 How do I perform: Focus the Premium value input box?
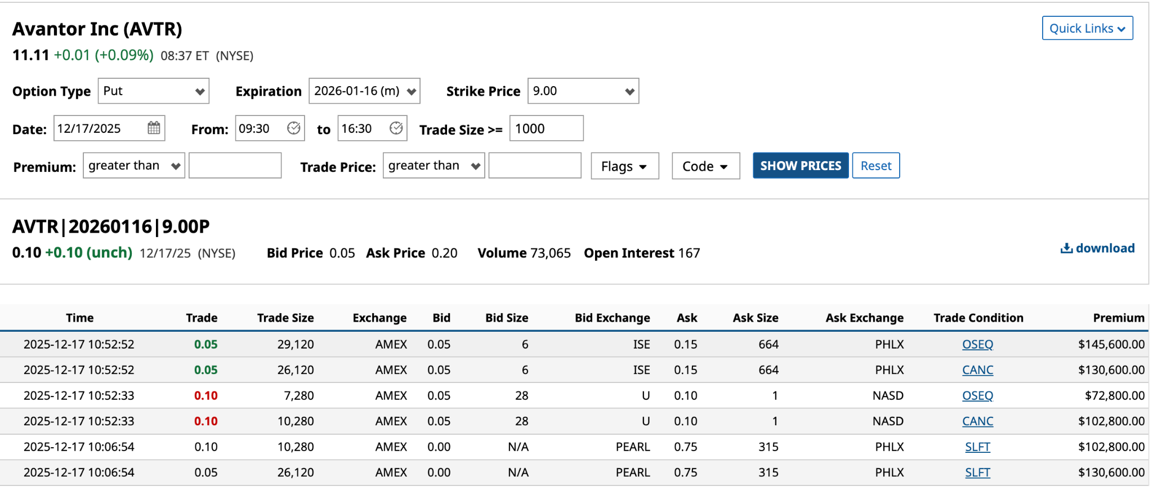pos(235,166)
